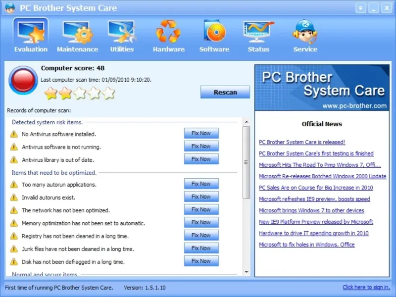This screenshot has width=396, height=297.
Task: Fix Now for network not optimized
Action: pyautogui.click(x=201, y=209)
